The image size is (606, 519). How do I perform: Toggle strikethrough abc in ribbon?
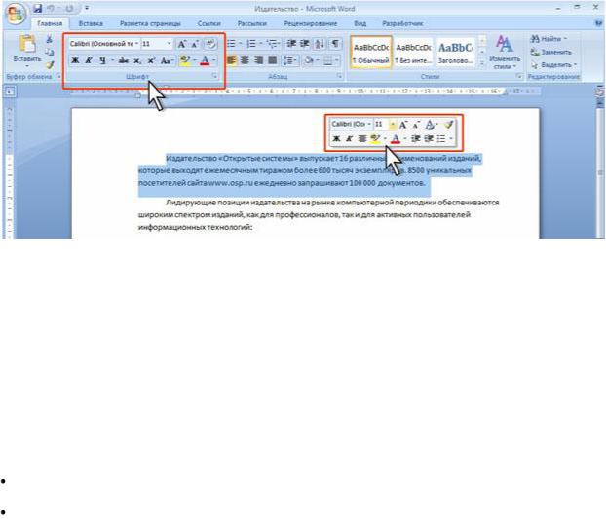124,60
